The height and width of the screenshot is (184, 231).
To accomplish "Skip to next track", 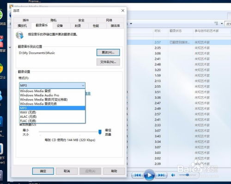I will [161, 175].
